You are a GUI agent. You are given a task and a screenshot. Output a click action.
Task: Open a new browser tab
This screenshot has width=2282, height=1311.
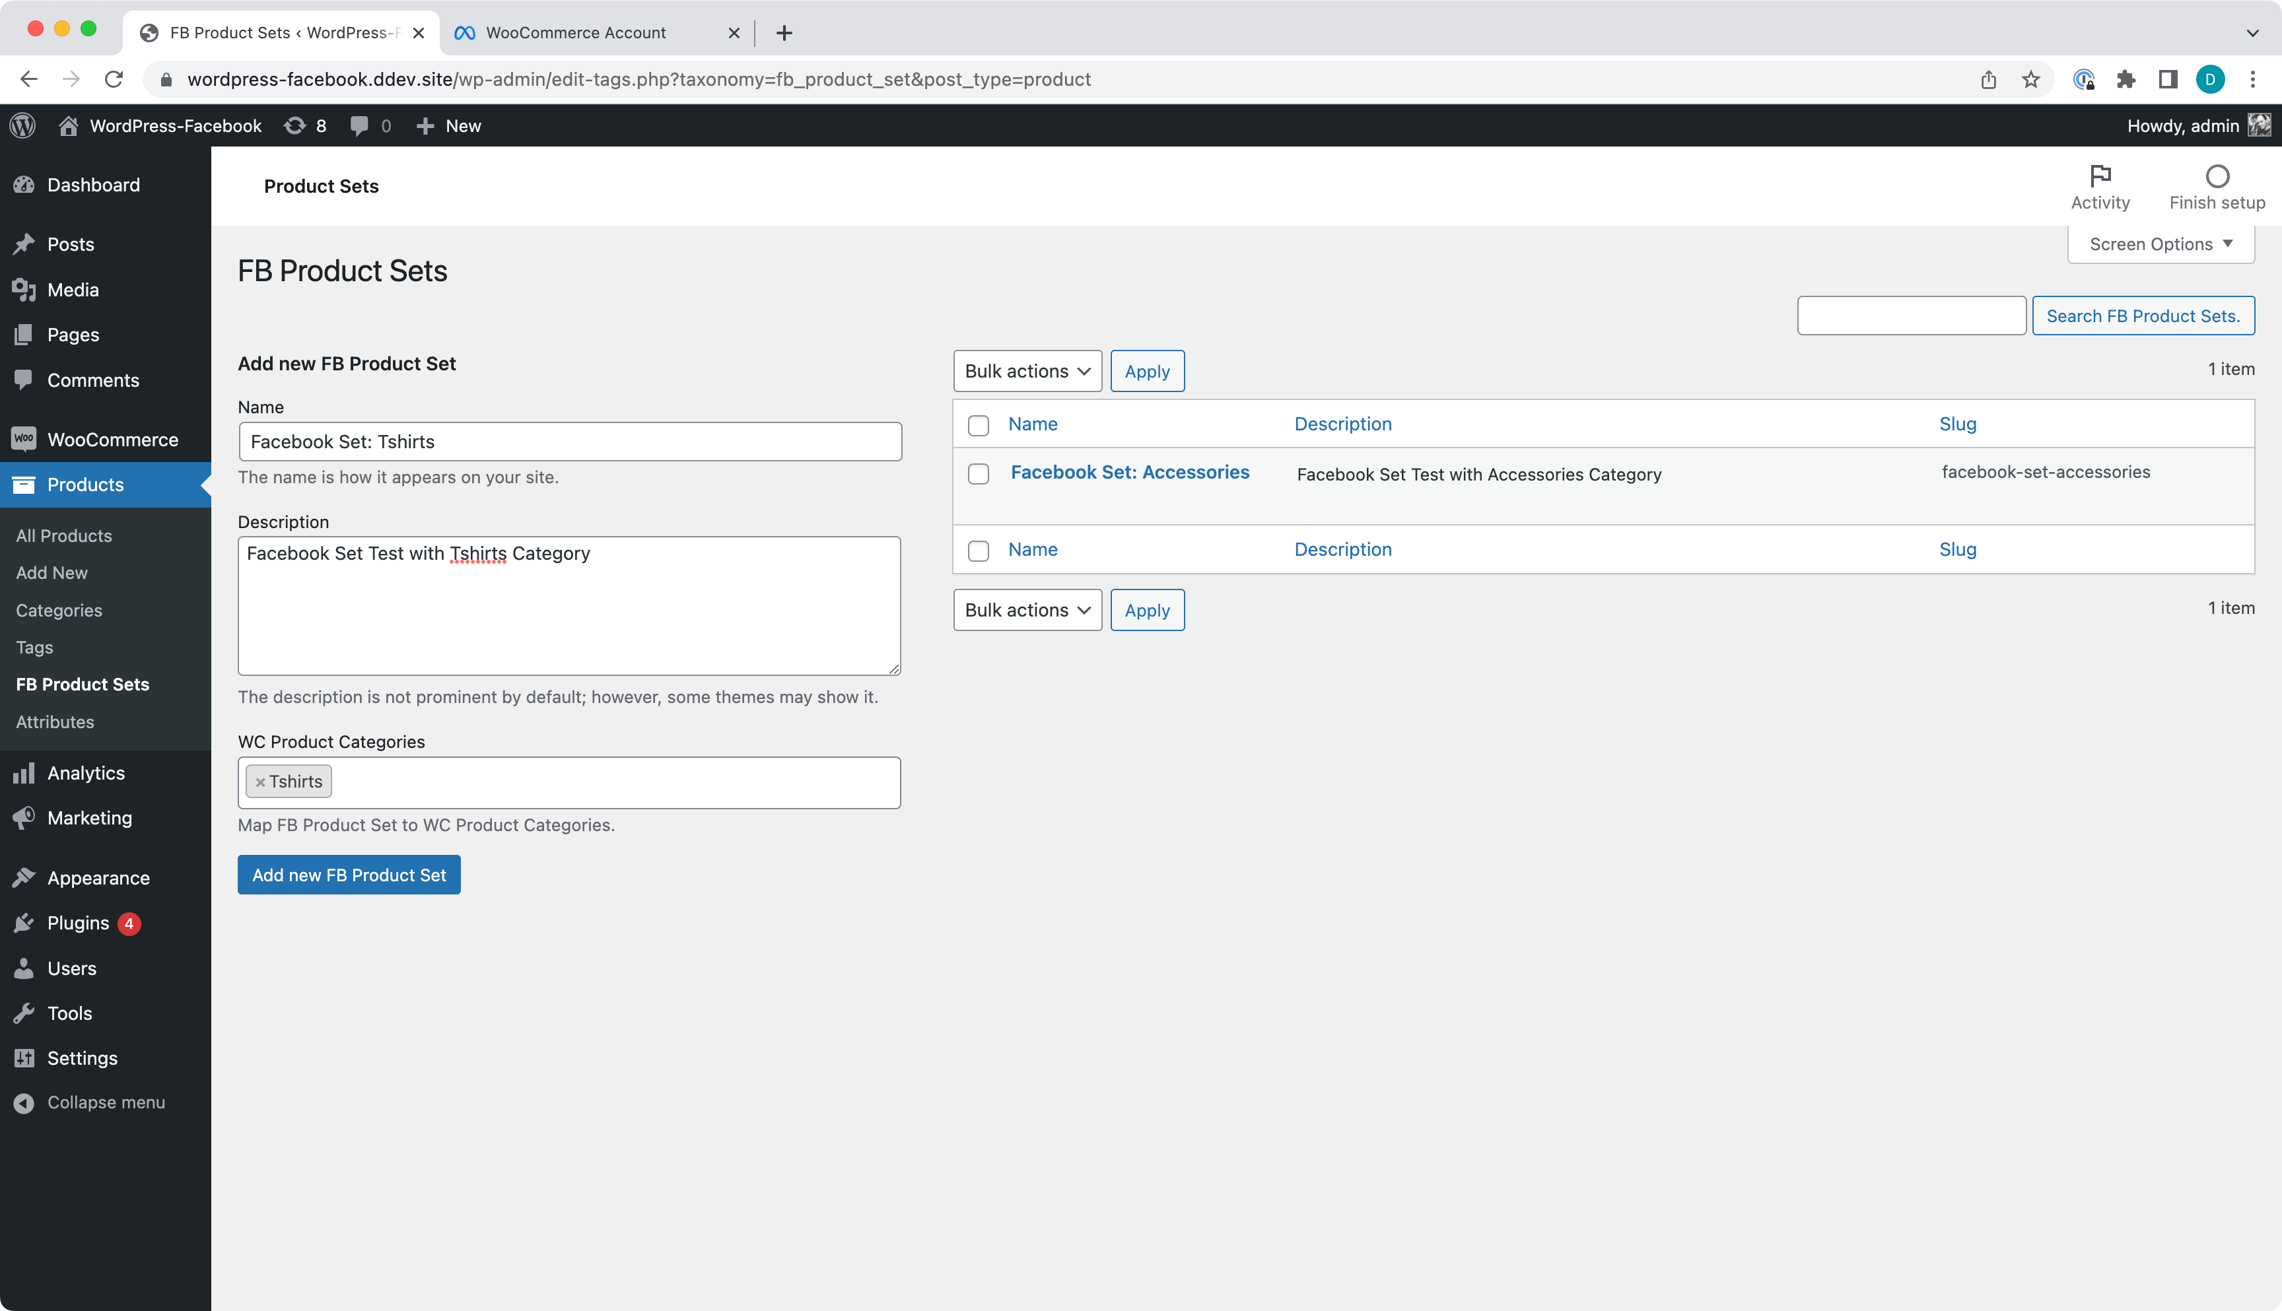pos(784,33)
